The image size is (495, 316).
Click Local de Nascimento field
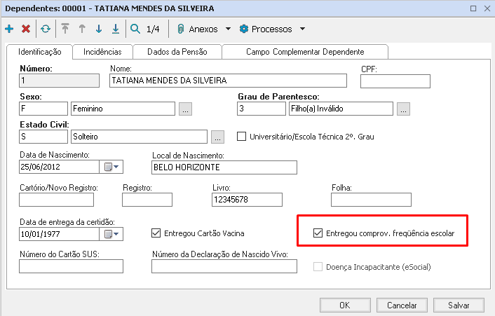tap(224, 167)
